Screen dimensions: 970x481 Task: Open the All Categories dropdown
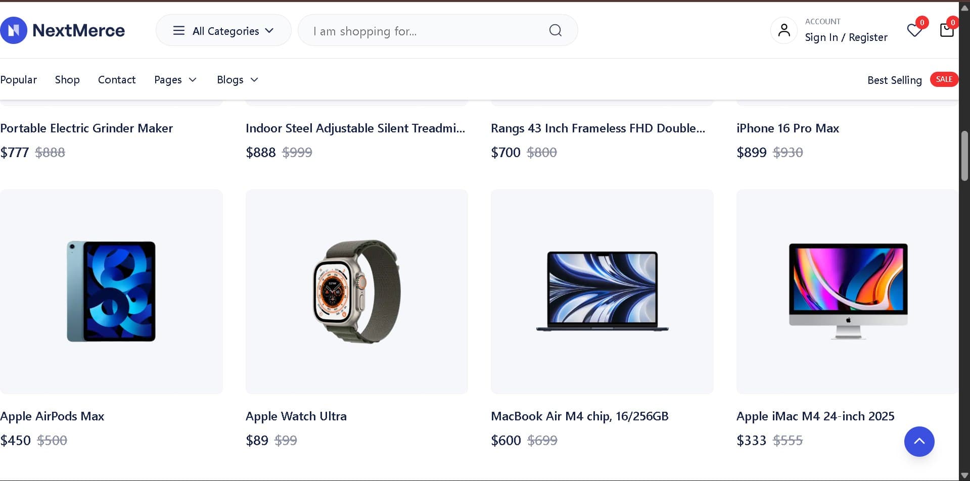coord(225,30)
